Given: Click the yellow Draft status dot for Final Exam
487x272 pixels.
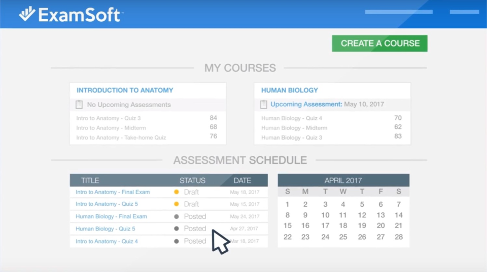Looking at the screenshot, I should [177, 192].
